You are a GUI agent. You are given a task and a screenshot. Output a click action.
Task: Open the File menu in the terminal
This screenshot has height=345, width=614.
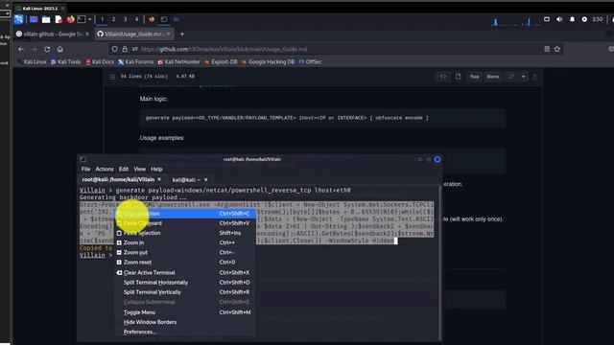[x=85, y=169]
